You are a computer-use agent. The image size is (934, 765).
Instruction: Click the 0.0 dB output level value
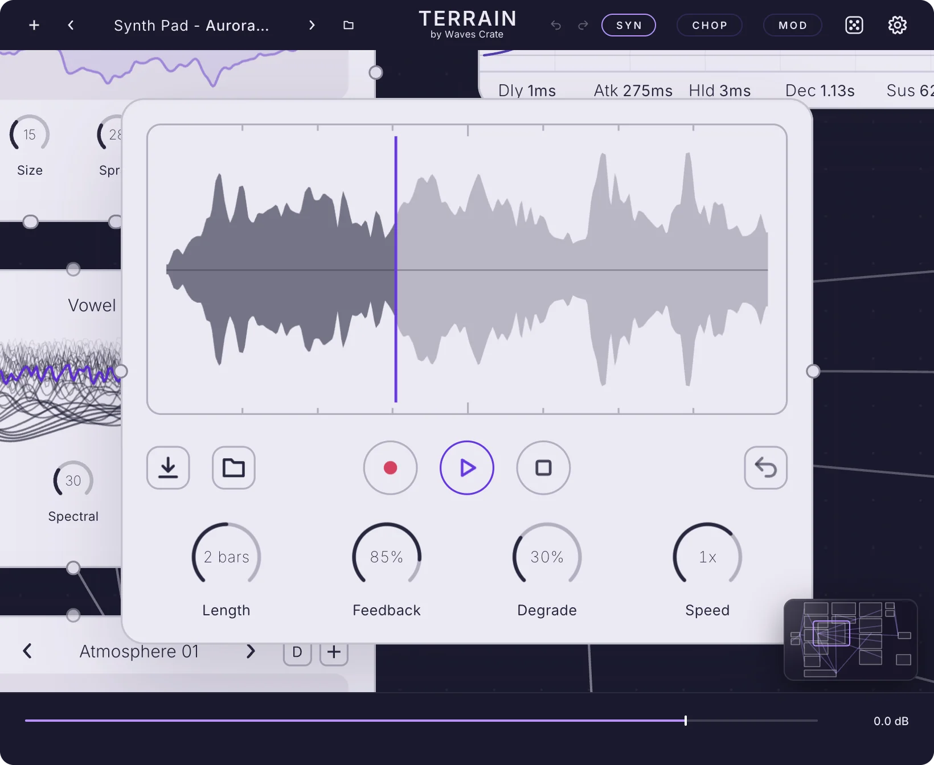[891, 721]
